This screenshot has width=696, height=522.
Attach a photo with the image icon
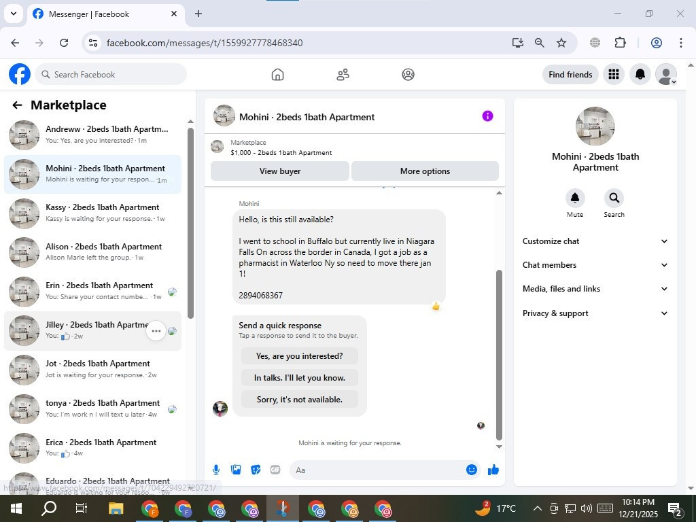click(236, 470)
